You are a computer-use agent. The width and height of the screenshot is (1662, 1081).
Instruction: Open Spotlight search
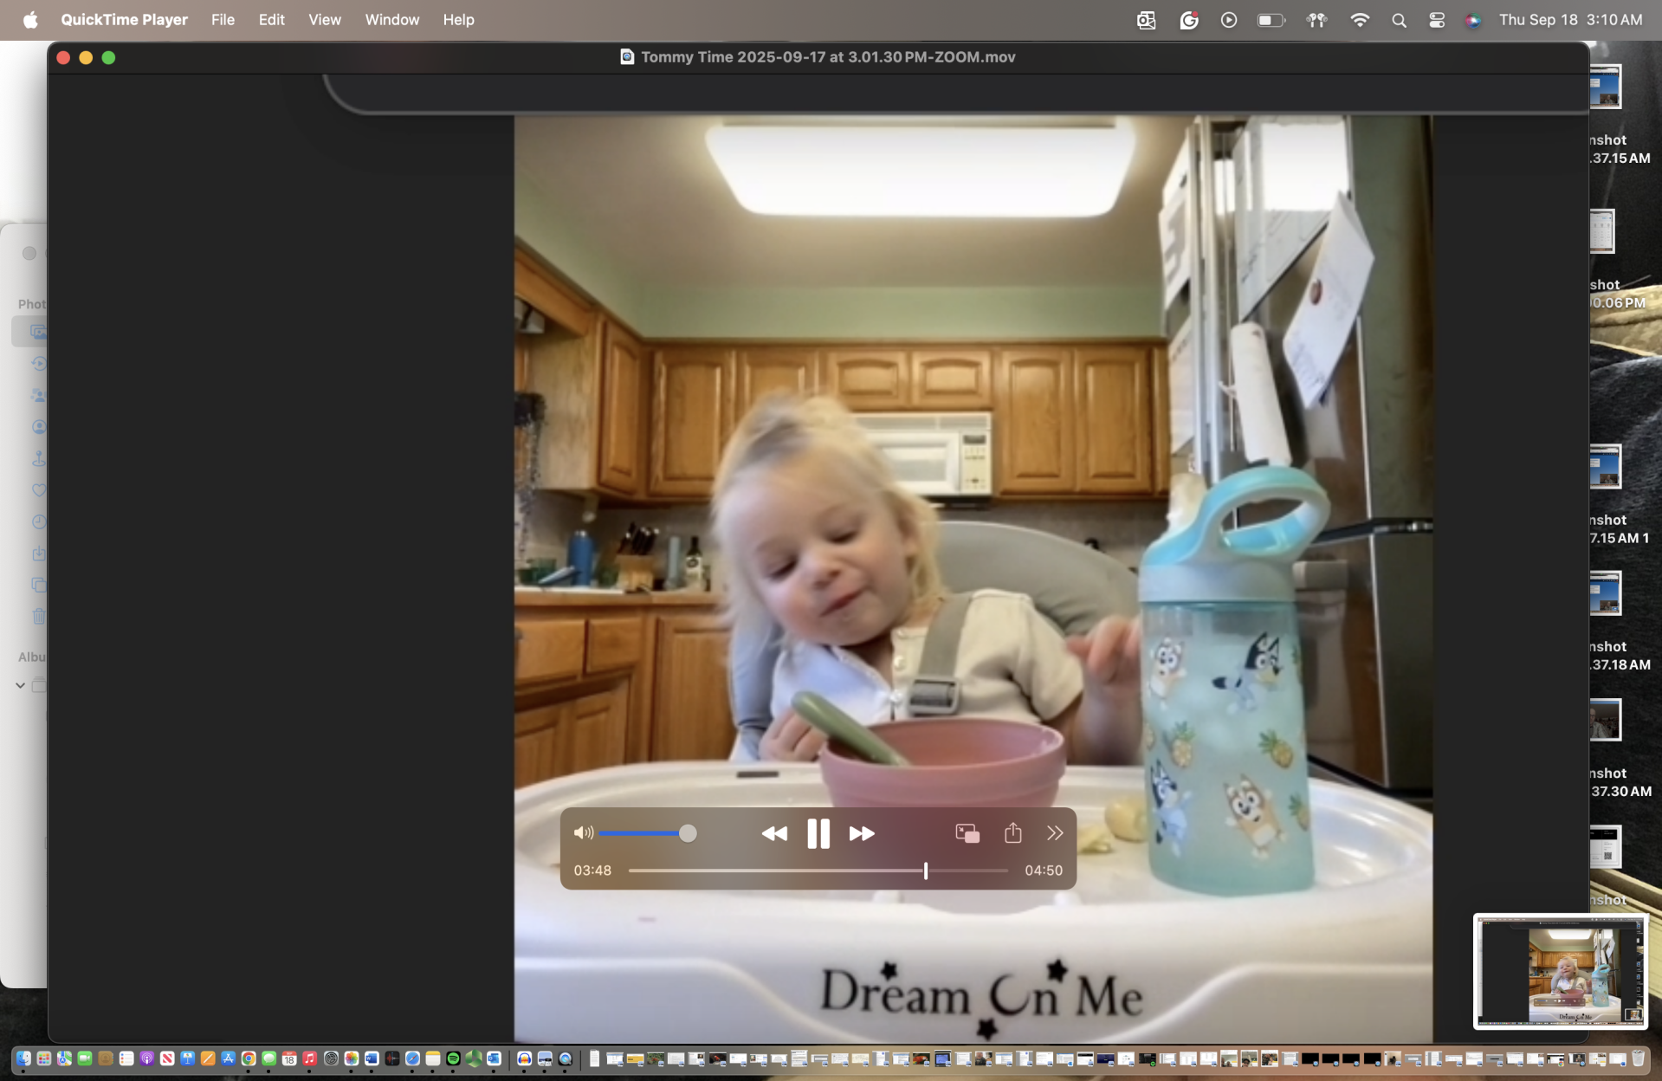[1399, 20]
